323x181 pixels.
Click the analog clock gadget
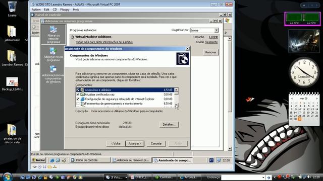[304, 72]
